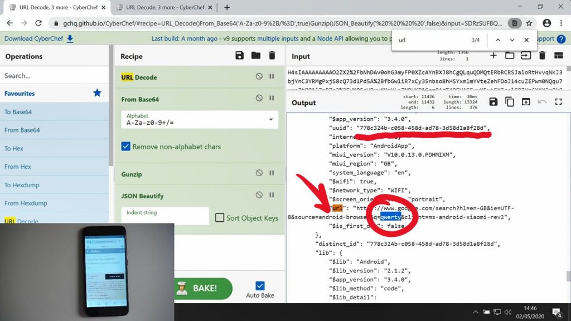The width and height of the screenshot is (571, 321).
Task: Set breakpoint on JSON Beautify operation
Action: pyautogui.click(x=272, y=194)
